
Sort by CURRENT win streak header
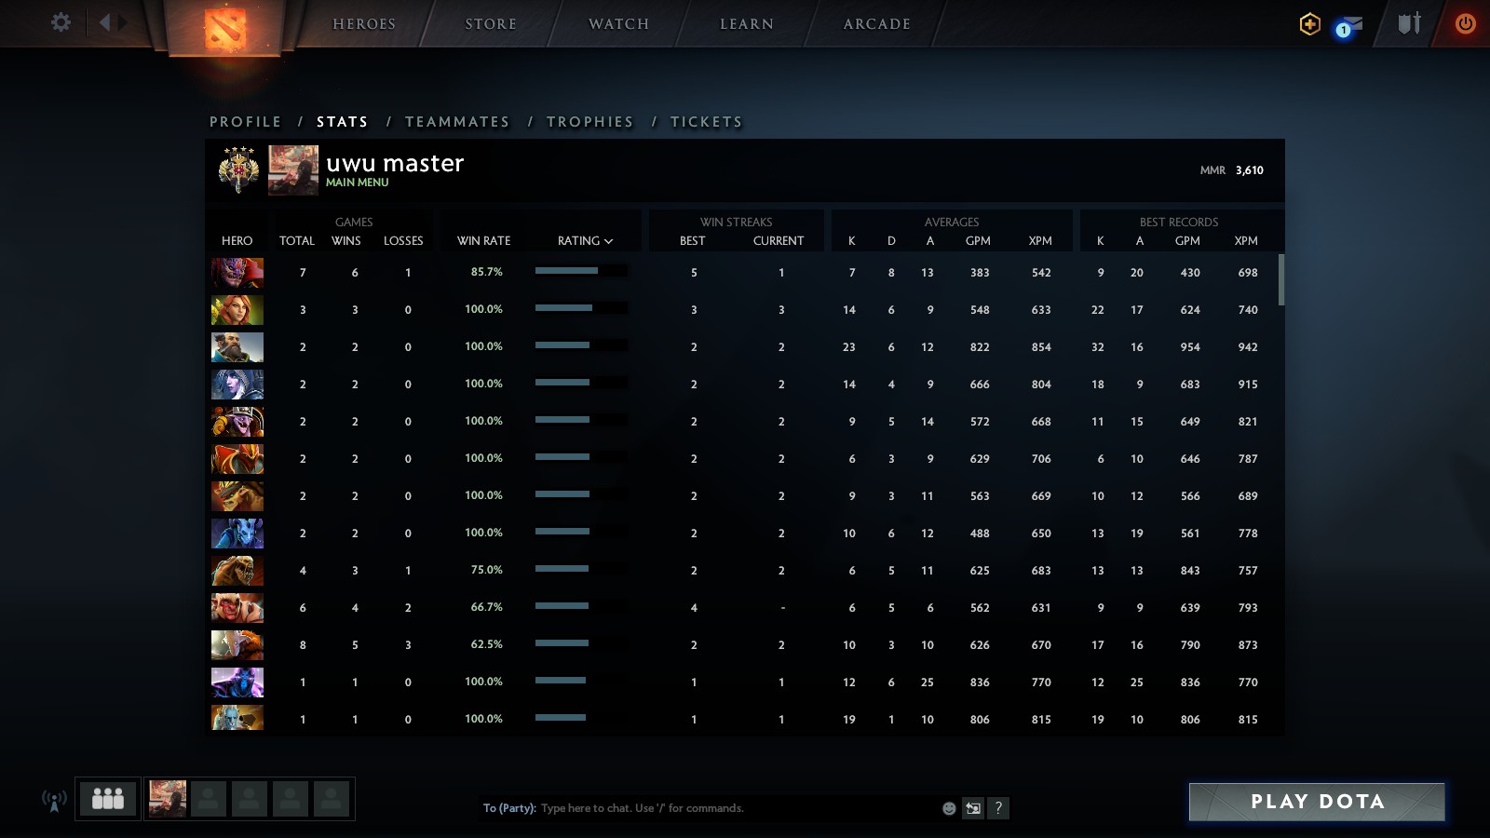[x=779, y=241]
